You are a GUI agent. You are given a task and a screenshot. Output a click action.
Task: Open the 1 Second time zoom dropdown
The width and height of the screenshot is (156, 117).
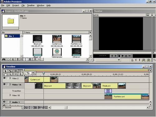coord(23,107)
